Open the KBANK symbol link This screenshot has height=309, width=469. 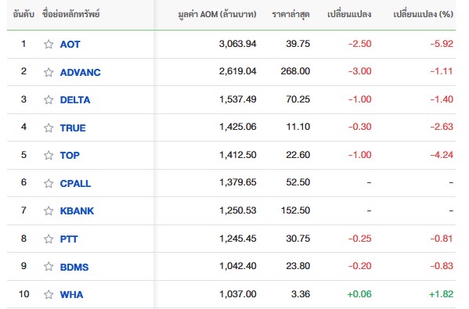pos(77,211)
